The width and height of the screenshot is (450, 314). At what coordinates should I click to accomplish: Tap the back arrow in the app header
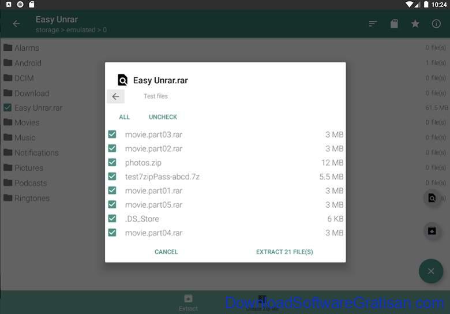(x=16, y=24)
